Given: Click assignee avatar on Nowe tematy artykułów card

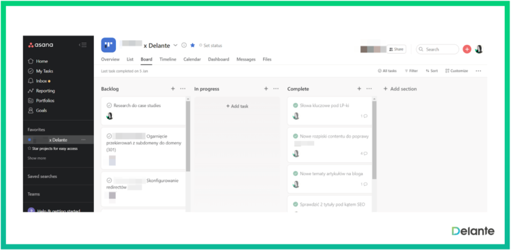Looking at the screenshot, I should pos(296,184).
